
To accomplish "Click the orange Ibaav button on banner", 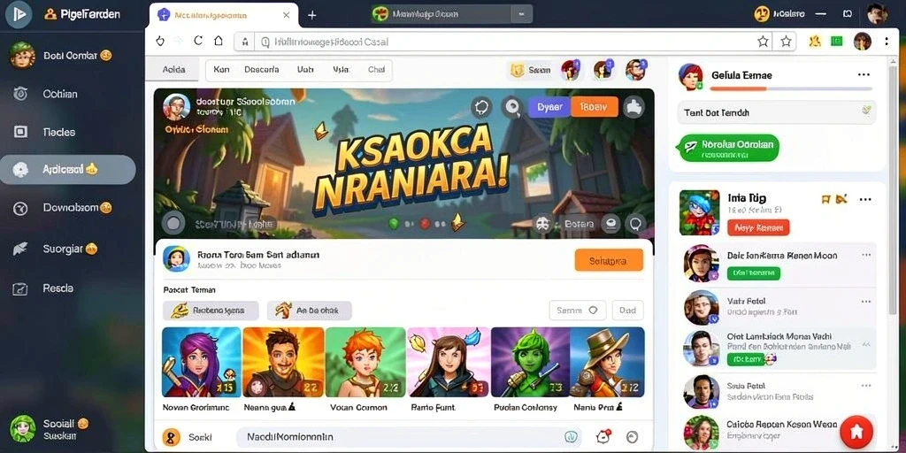I will [x=594, y=107].
